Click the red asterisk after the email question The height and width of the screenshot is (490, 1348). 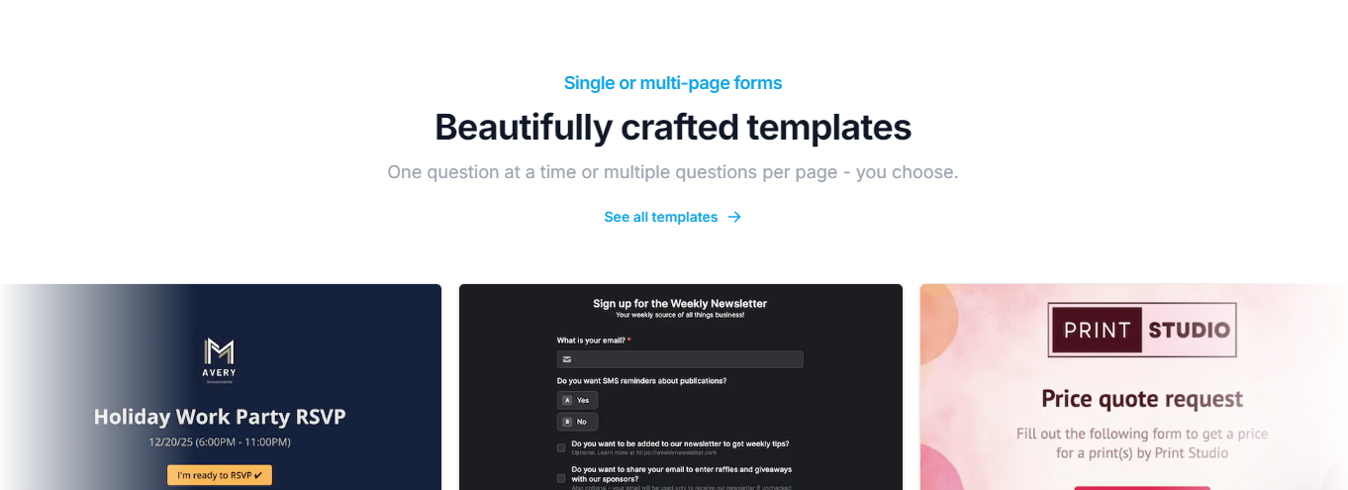[628, 341]
